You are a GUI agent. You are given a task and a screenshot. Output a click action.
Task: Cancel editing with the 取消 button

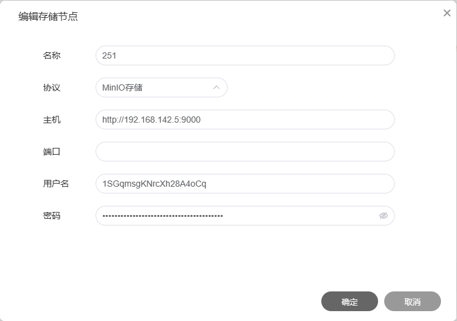pyautogui.click(x=413, y=301)
